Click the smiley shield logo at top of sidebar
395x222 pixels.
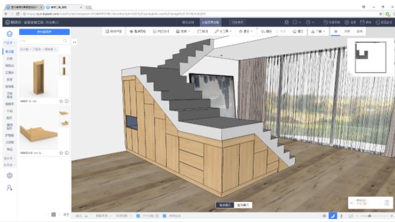click(10, 34)
